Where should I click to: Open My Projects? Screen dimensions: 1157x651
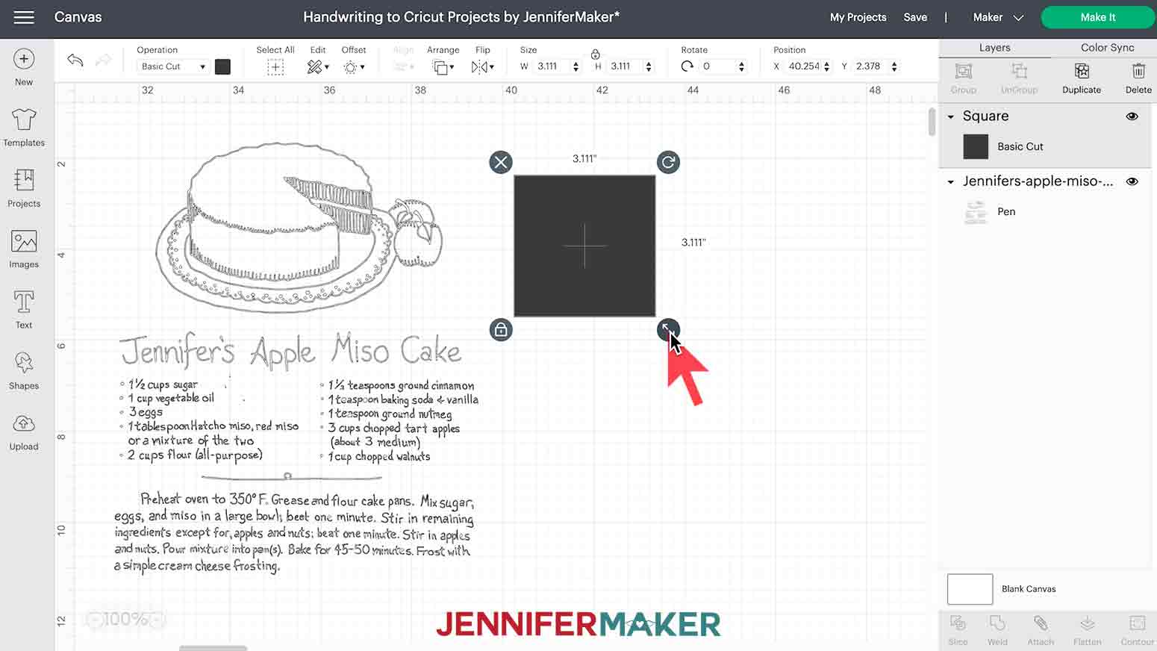click(858, 17)
